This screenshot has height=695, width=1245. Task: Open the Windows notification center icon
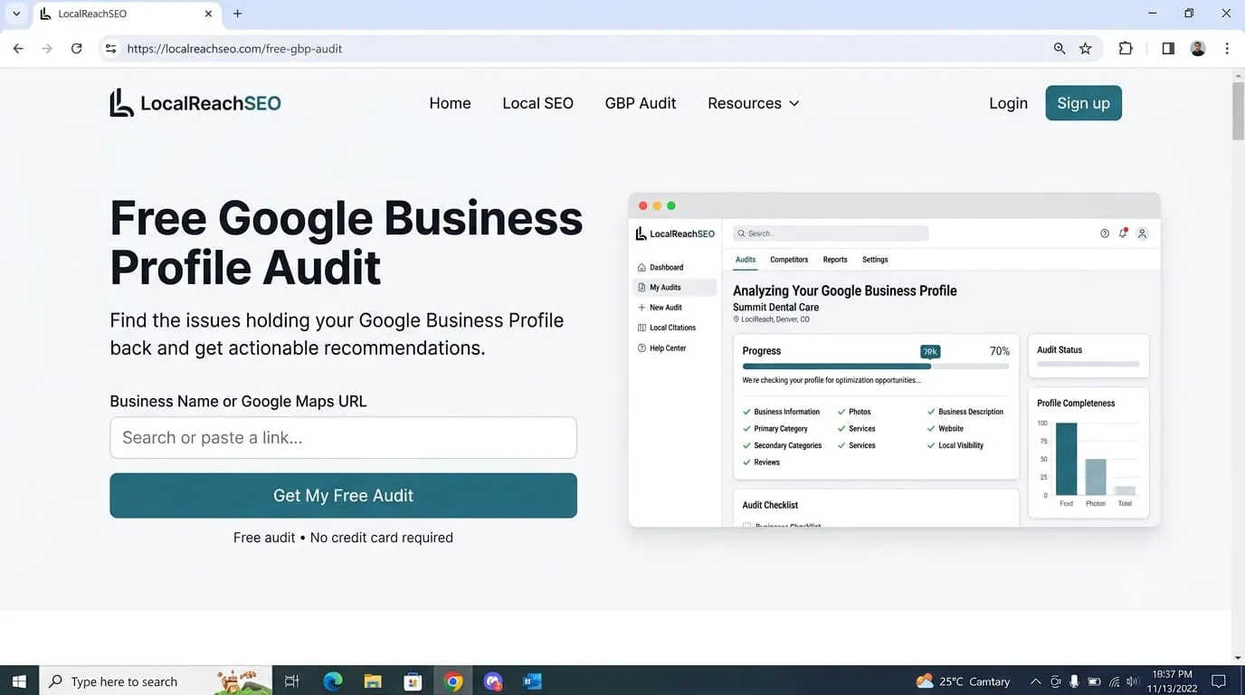pos(1219,681)
